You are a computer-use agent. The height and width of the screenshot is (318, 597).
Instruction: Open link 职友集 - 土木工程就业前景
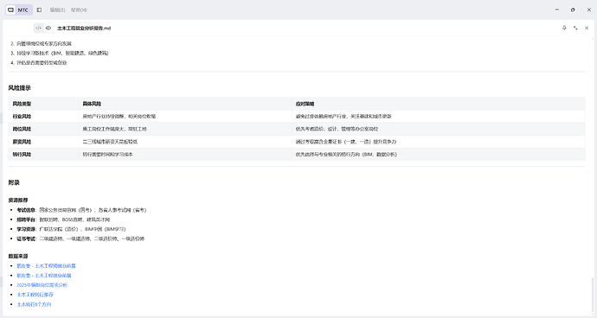coord(44,276)
